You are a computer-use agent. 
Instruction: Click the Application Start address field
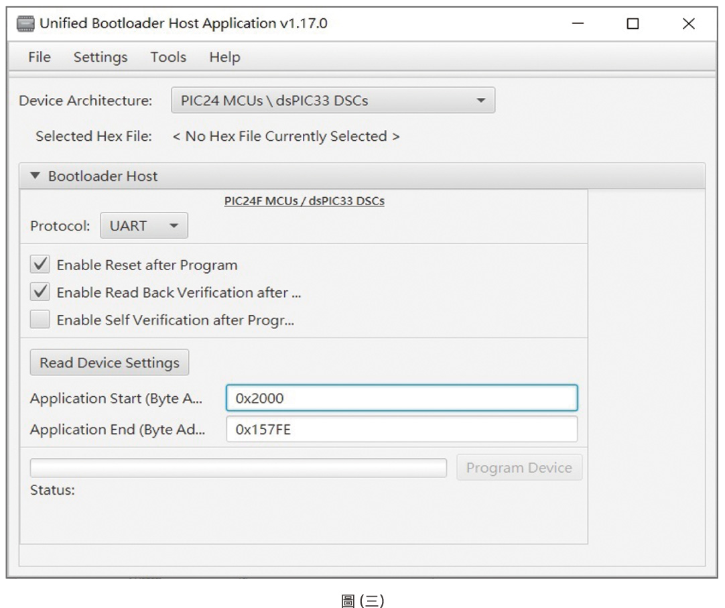tap(401, 398)
